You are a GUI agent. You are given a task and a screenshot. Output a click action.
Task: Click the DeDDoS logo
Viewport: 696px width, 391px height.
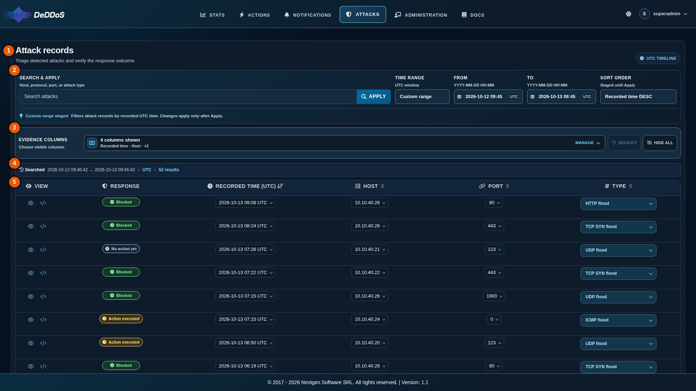point(34,15)
